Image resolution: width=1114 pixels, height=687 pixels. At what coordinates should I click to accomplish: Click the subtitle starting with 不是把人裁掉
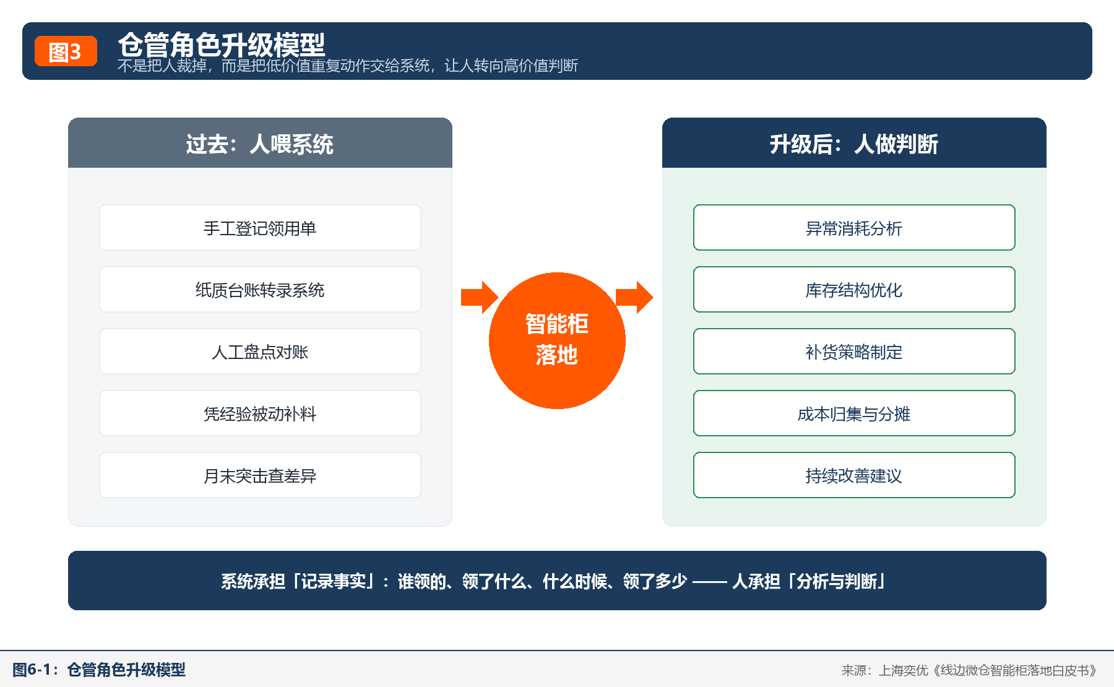[348, 66]
